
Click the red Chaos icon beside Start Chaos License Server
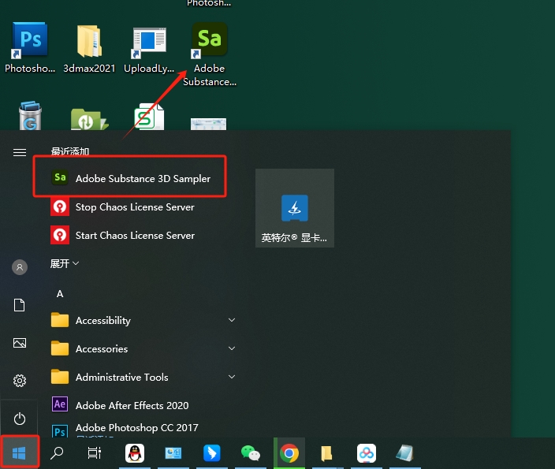pyautogui.click(x=60, y=235)
